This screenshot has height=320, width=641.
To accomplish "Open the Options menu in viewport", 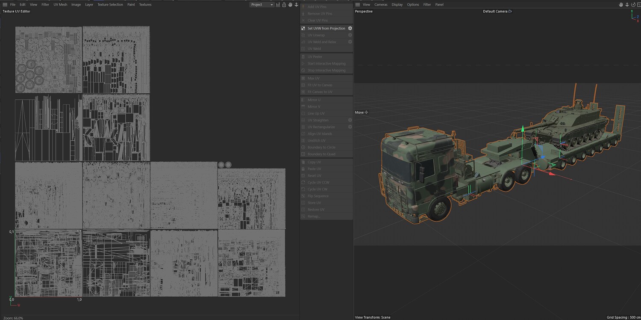I will [413, 5].
